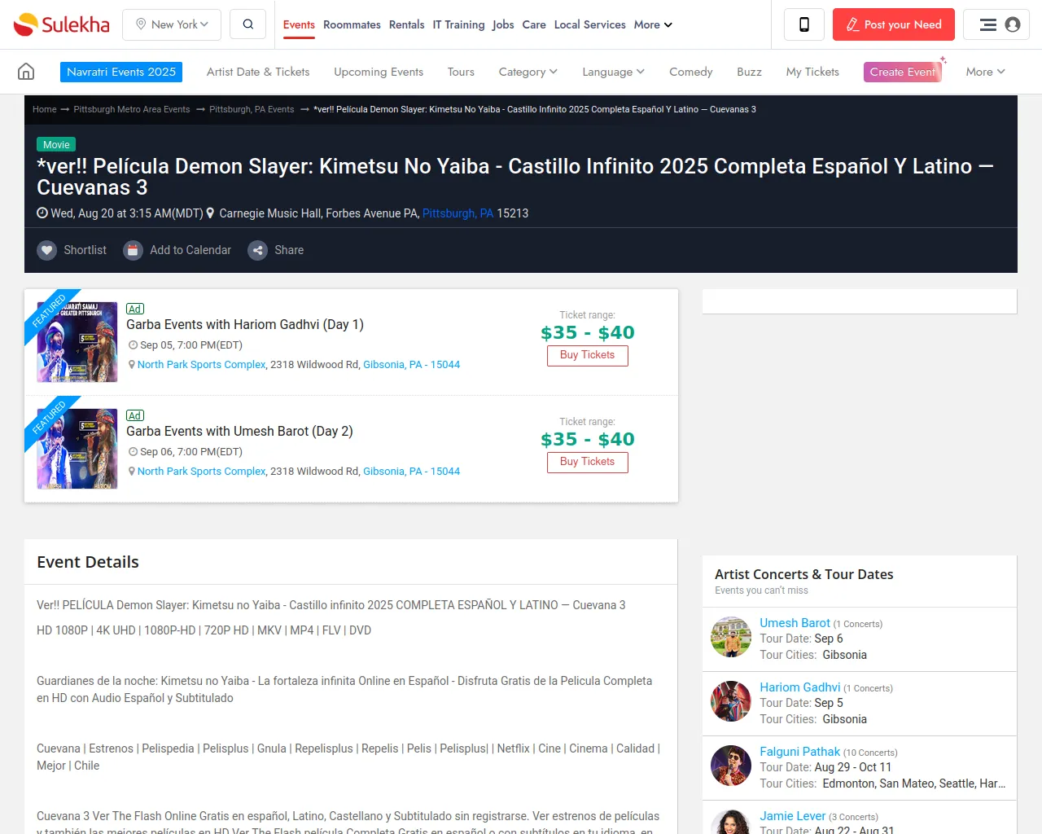Click the Movie category tag
1042x834 pixels.
(x=56, y=144)
